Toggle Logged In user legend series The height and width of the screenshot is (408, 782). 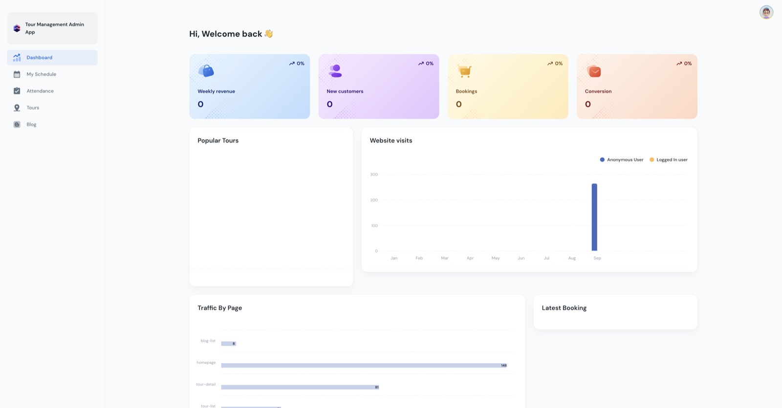(668, 160)
